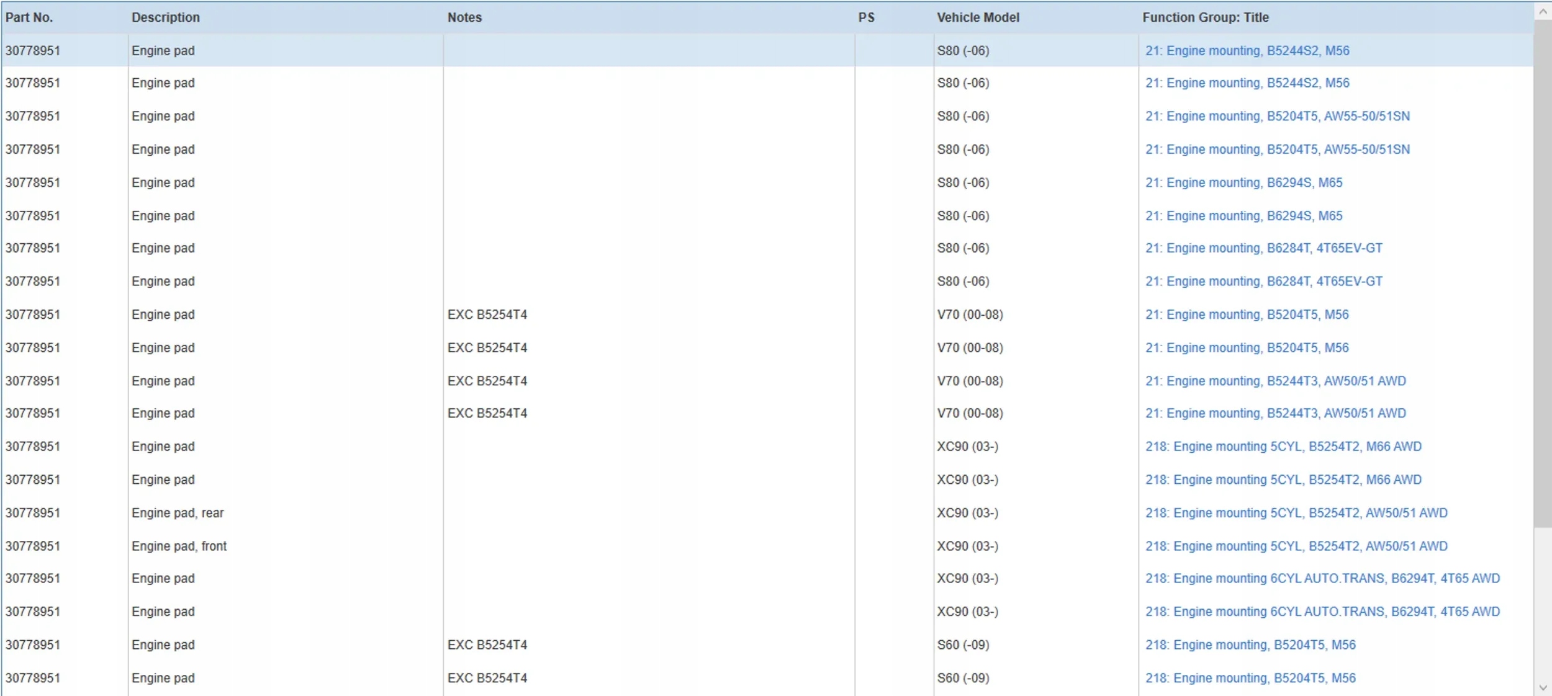Sort by Description column header
This screenshot has height=696, width=1552.
pos(165,17)
